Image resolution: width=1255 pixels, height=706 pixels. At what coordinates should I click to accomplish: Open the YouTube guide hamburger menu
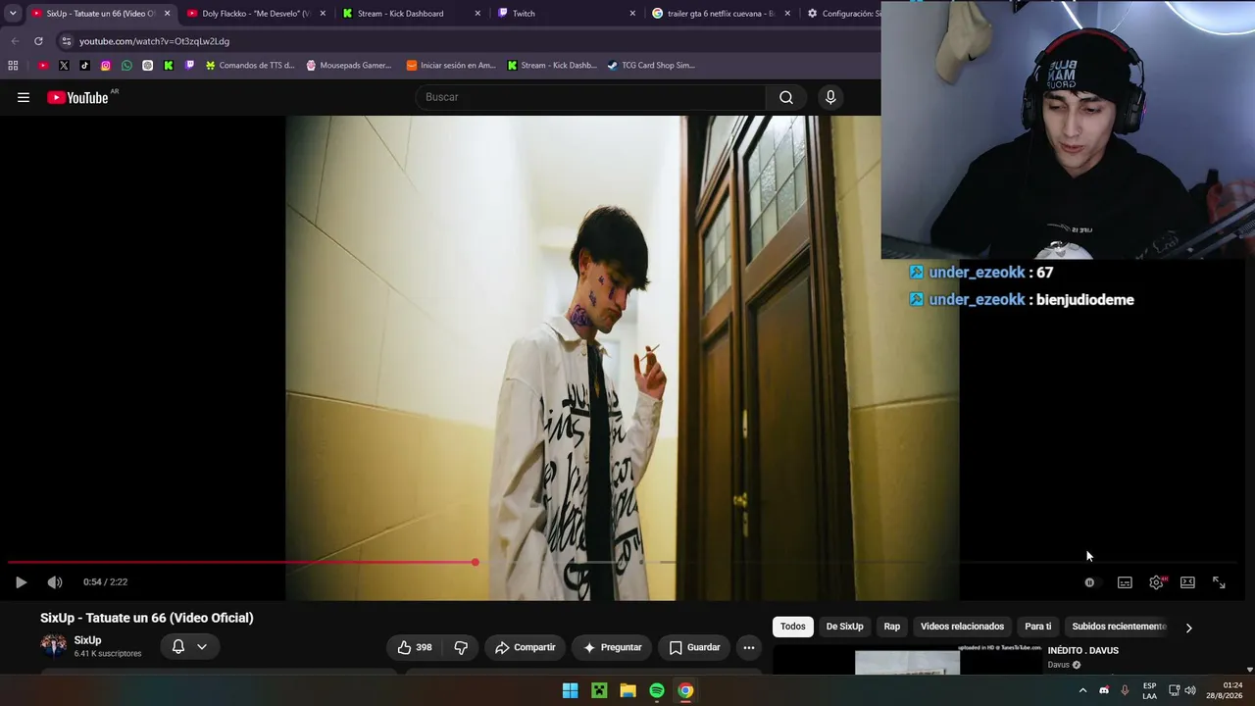tap(24, 97)
